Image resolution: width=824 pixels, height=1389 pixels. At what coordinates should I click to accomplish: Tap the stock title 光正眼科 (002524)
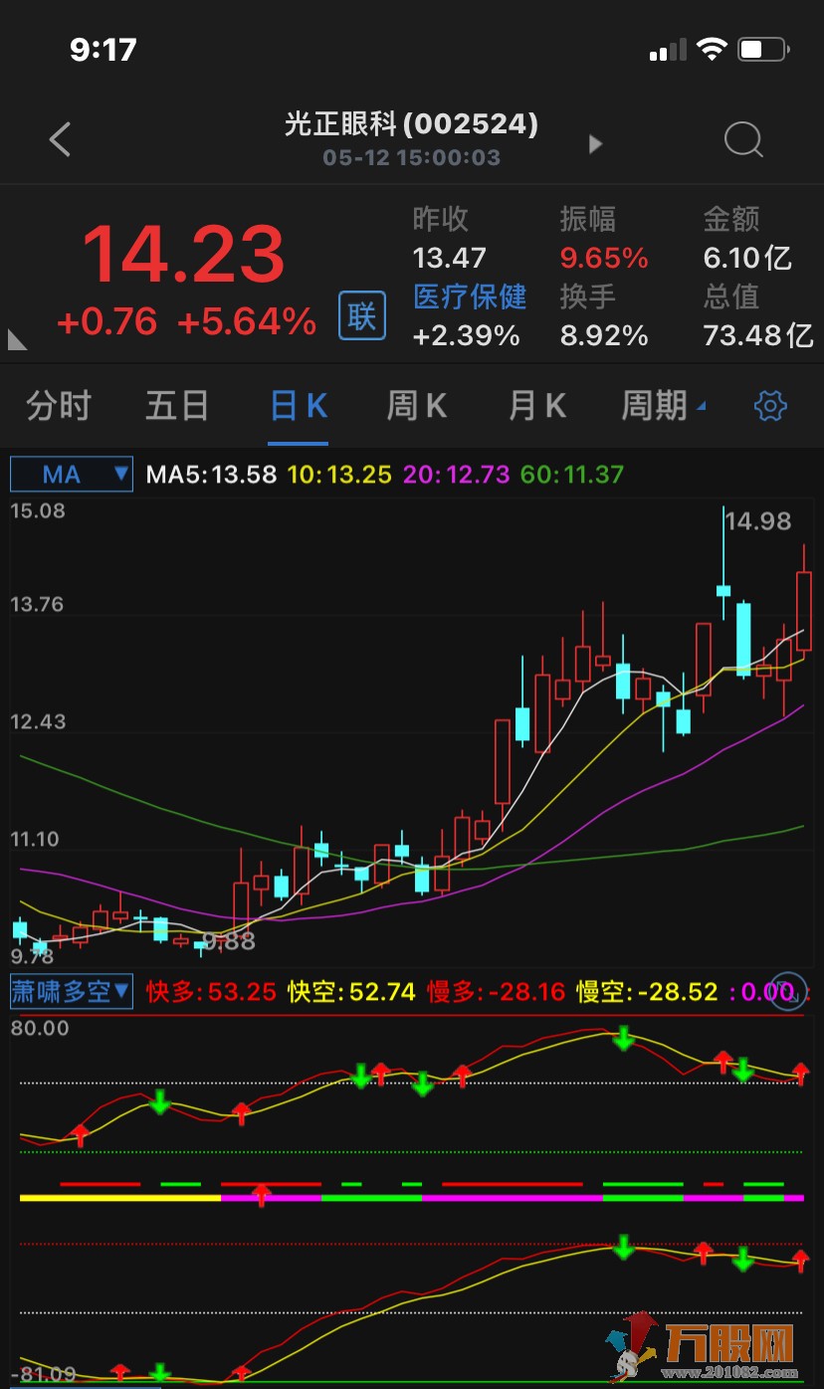411,123
